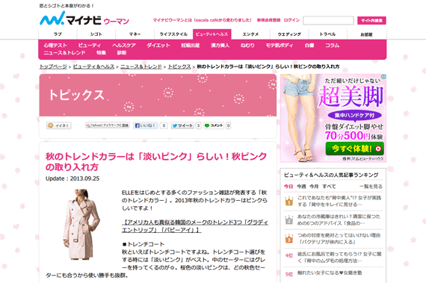426x283 pixels.
Task: Click the Facebook いいね! button
Action: (145, 125)
